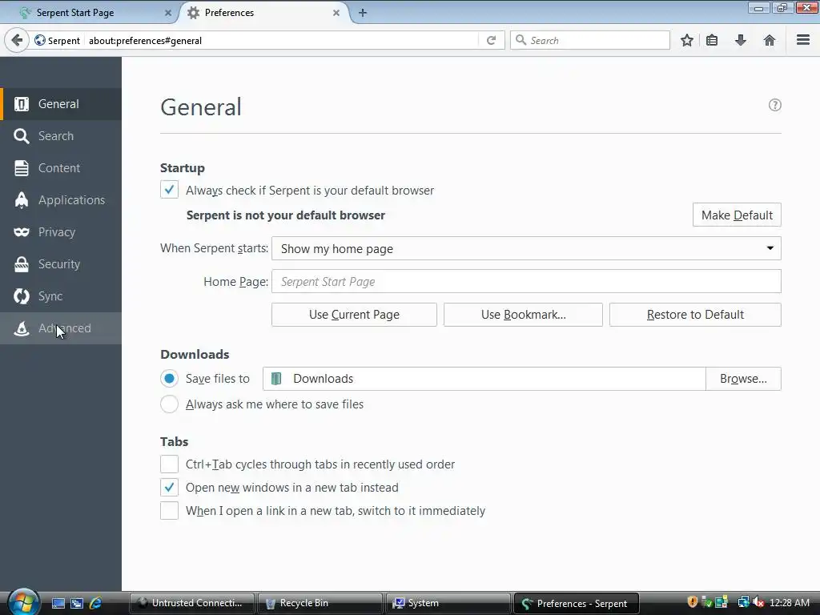The height and width of the screenshot is (615, 820).
Task: Browse for a downloads folder
Action: point(743,379)
